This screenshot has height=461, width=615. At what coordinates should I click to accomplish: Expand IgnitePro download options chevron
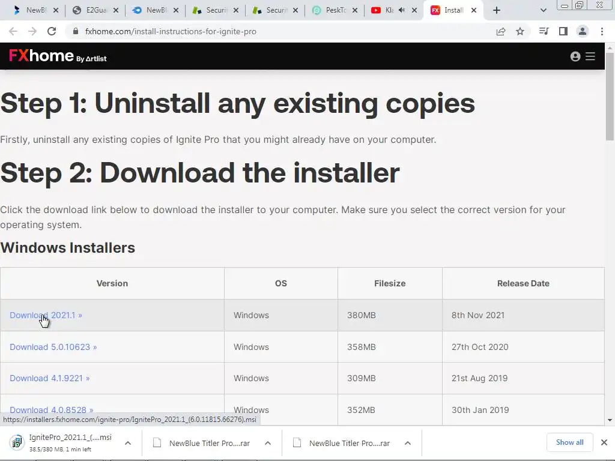[128, 443]
